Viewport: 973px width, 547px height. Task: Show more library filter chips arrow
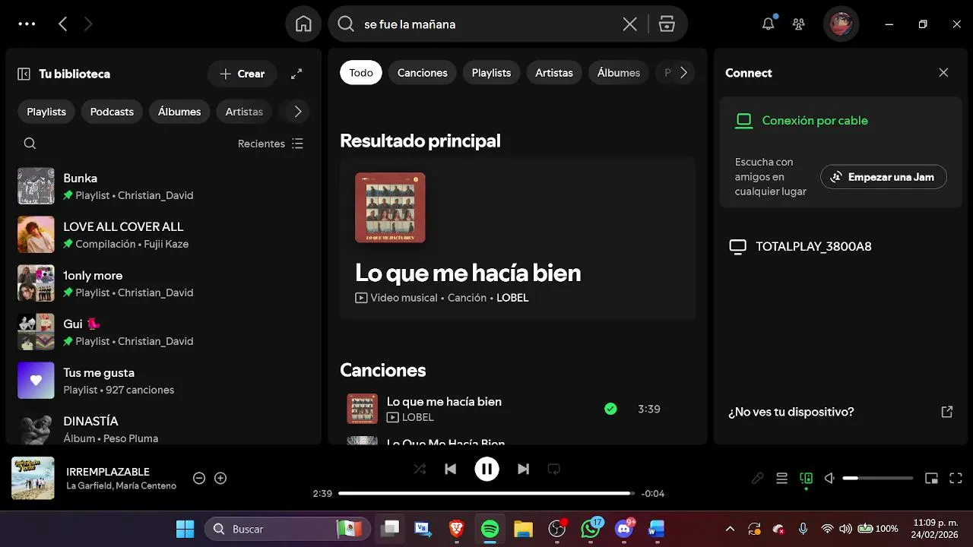tap(297, 112)
